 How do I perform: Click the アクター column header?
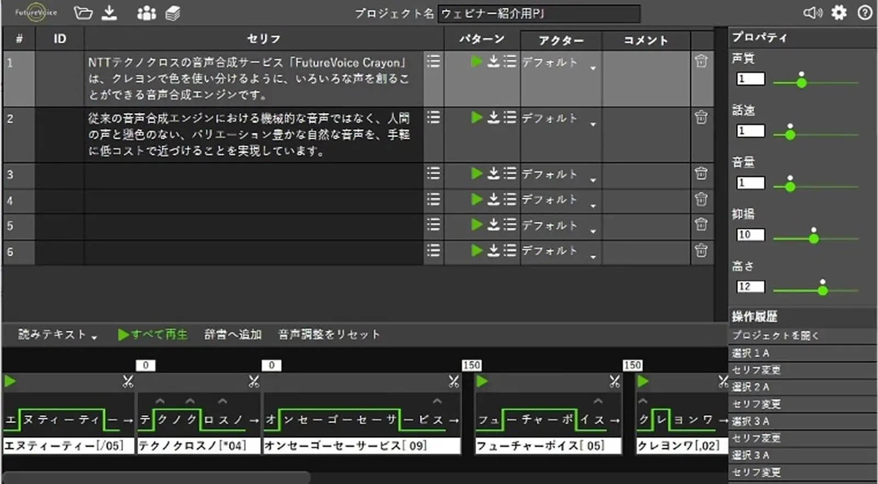[x=561, y=40]
